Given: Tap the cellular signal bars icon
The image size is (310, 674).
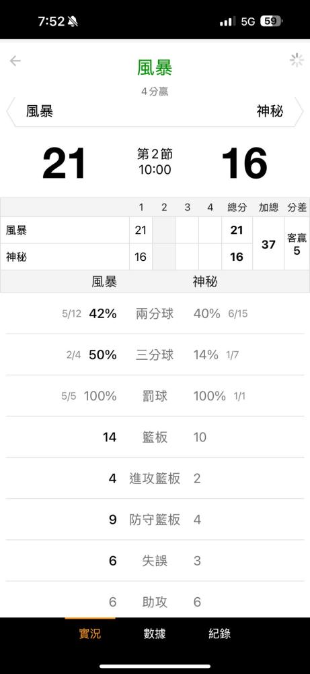Looking at the screenshot, I should point(227,22).
